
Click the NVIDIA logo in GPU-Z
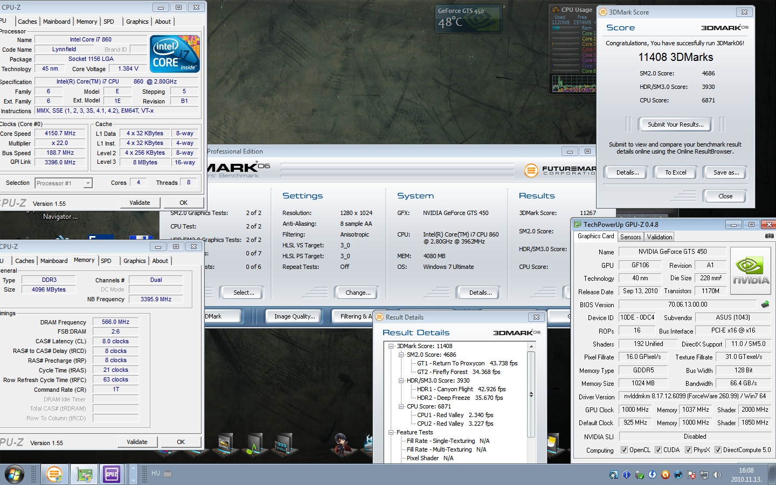click(751, 271)
